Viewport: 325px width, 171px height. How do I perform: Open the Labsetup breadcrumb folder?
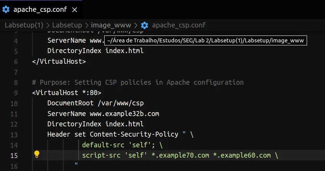67,26
